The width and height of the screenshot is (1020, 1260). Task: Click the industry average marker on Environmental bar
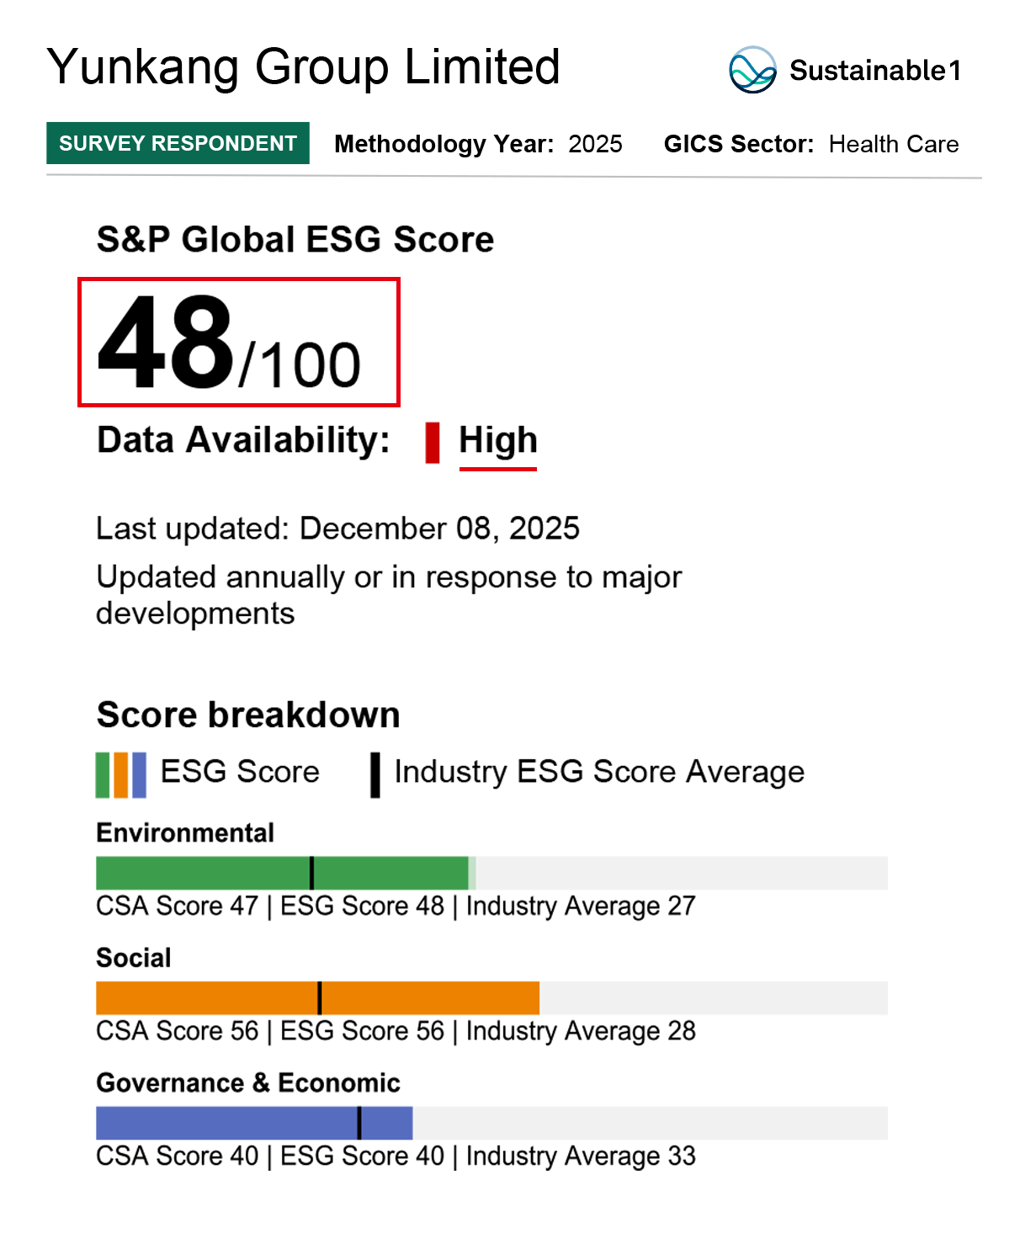point(311,873)
